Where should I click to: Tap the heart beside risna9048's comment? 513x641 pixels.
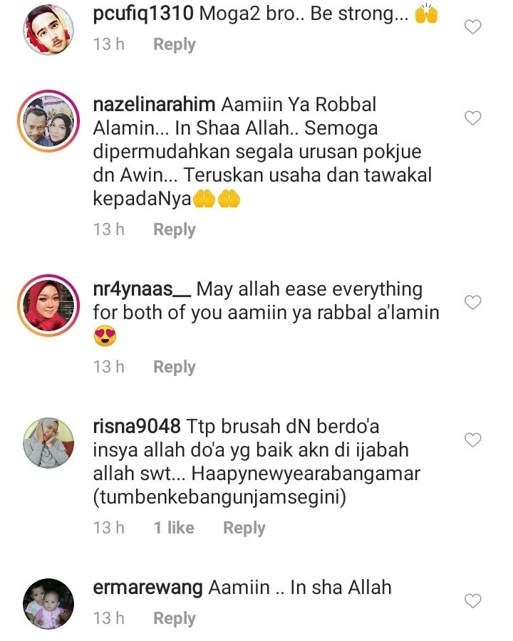click(472, 440)
